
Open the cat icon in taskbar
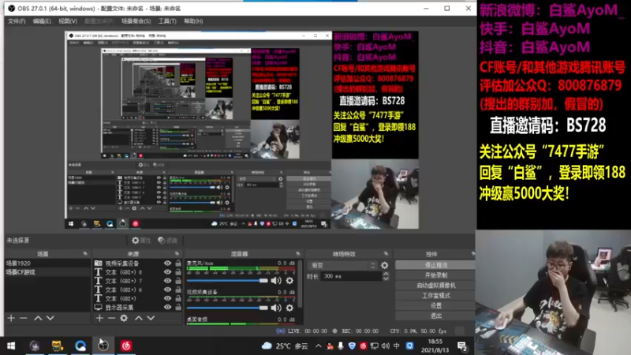tap(57, 346)
